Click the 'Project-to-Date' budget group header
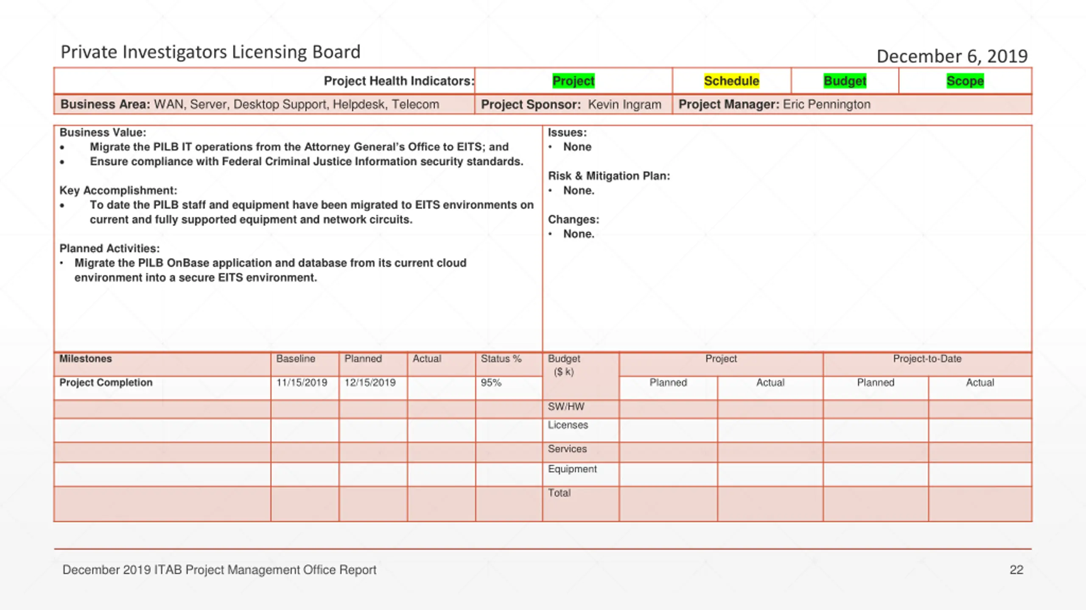The image size is (1086, 610). pos(927,359)
